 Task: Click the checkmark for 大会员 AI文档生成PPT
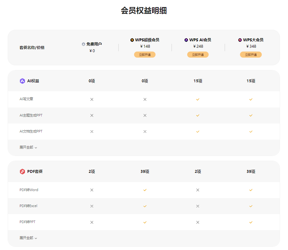click(251, 132)
